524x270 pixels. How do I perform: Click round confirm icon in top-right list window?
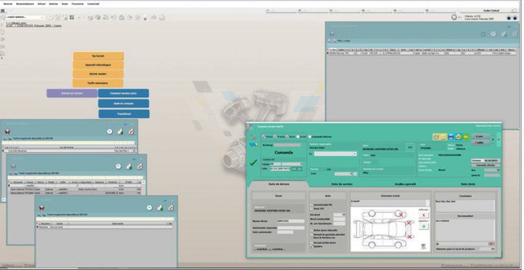(x=493, y=34)
